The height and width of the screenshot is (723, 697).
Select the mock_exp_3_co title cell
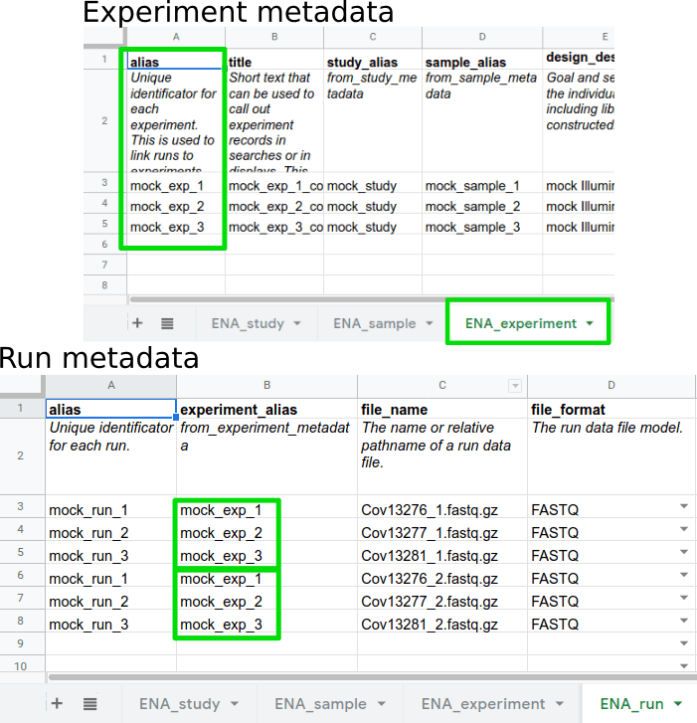(274, 228)
